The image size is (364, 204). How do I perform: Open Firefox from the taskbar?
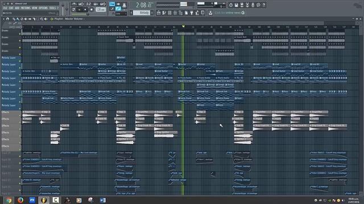pos(20,200)
